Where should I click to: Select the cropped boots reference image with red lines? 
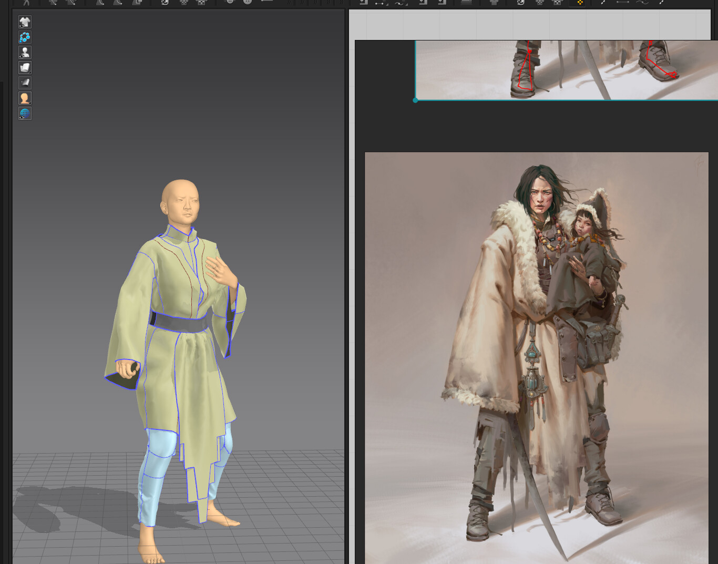point(567,70)
